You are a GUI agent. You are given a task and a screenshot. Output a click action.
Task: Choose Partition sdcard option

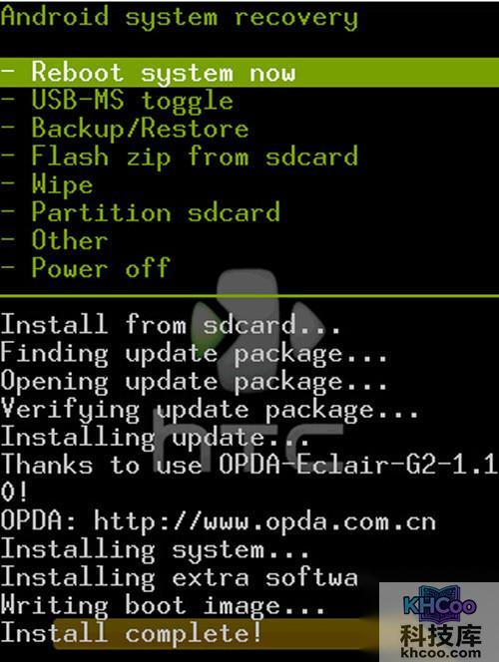[x=141, y=212]
